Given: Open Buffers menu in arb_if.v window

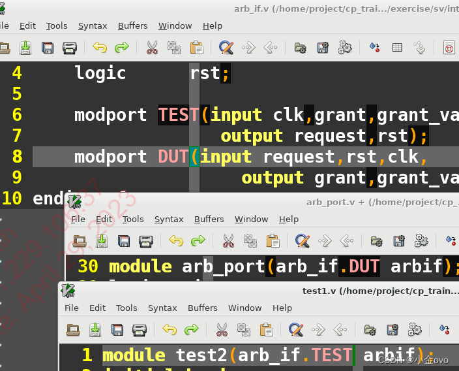Looking at the screenshot, I should pos(132,26).
